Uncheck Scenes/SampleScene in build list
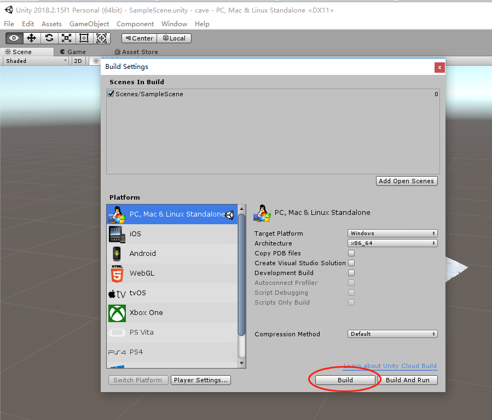The height and width of the screenshot is (420, 492). (111, 94)
